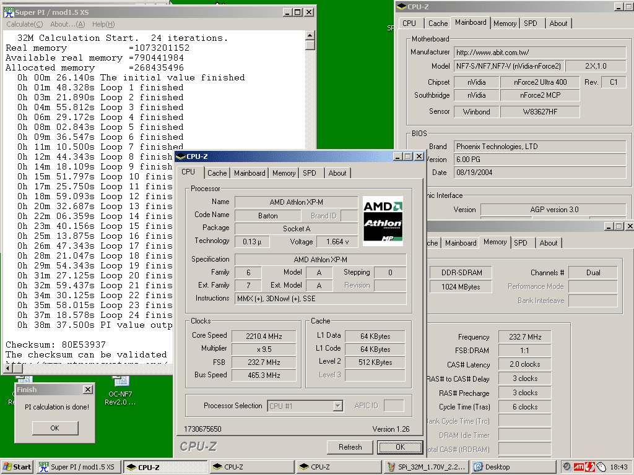This screenshot has width=634, height=475.
Task: Click the Checksum: 80E53937 line in Super PI
Action: tap(56, 344)
